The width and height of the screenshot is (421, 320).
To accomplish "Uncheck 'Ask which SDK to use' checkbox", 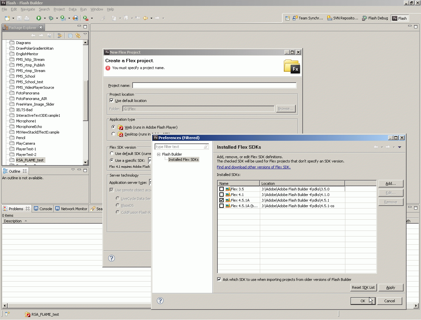I will pos(219,280).
